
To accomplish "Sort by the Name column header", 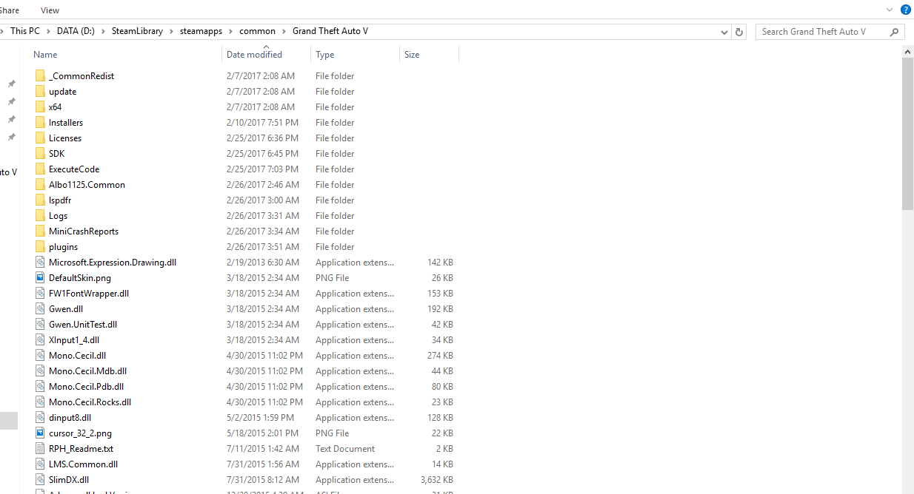I will click(x=45, y=55).
